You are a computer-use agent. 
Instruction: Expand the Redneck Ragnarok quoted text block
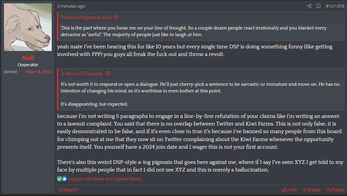click(201, 31)
